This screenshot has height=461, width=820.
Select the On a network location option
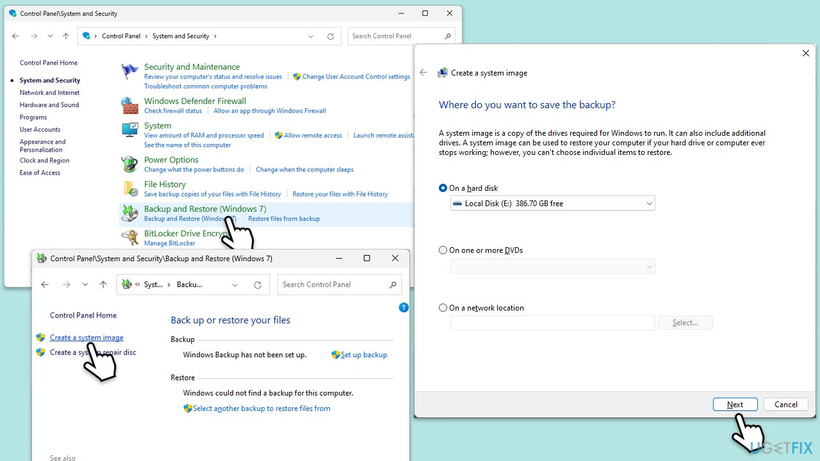point(443,308)
